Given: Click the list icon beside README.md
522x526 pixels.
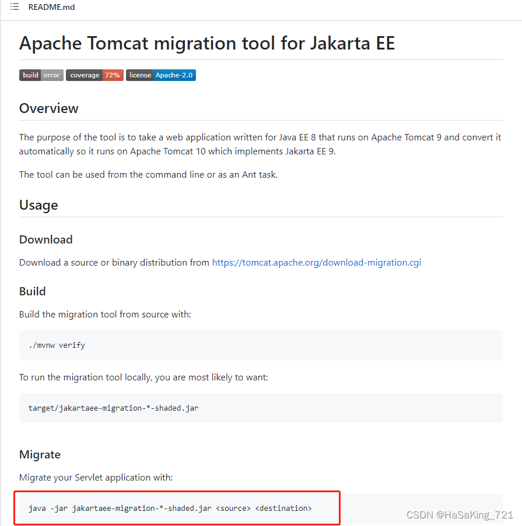Looking at the screenshot, I should (15, 7).
